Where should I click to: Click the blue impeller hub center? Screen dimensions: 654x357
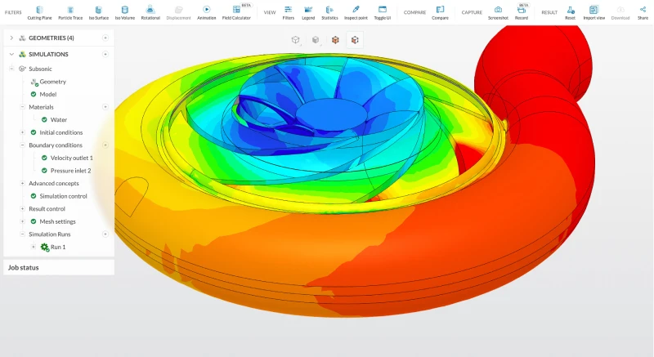(x=331, y=113)
